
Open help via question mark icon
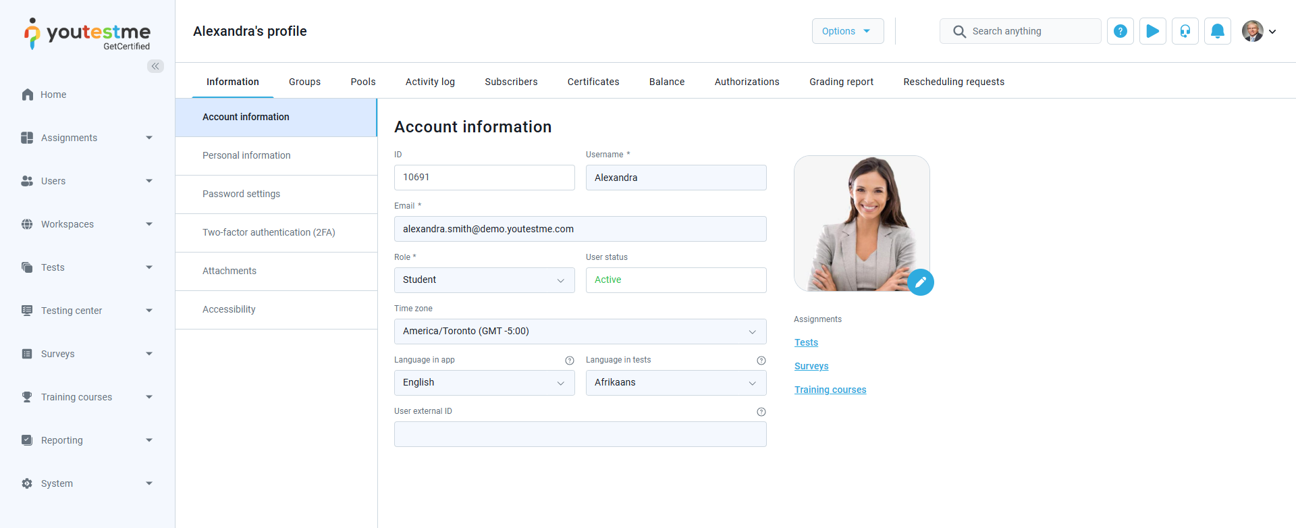tap(1120, 31)
